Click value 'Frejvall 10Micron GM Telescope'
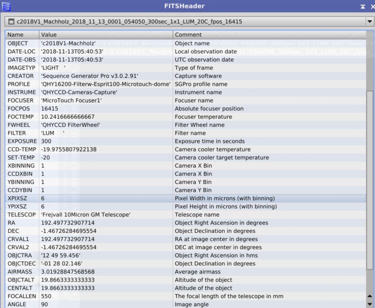Image resolution: width=375 pixels, height=308 pixels. point(86,214)
